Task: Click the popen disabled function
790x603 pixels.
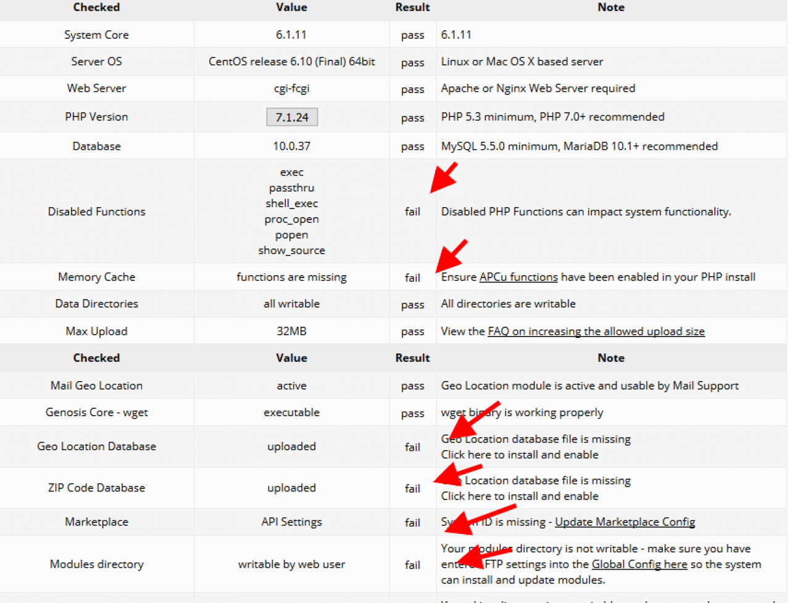Action: point(291,235)
